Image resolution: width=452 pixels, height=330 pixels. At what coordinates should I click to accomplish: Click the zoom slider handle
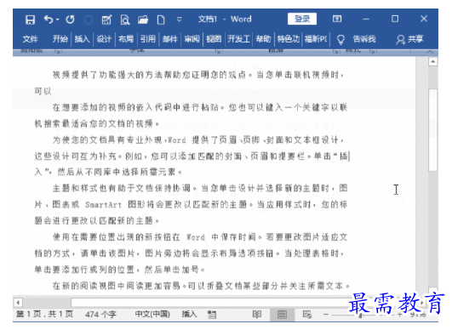click(360, 315)
